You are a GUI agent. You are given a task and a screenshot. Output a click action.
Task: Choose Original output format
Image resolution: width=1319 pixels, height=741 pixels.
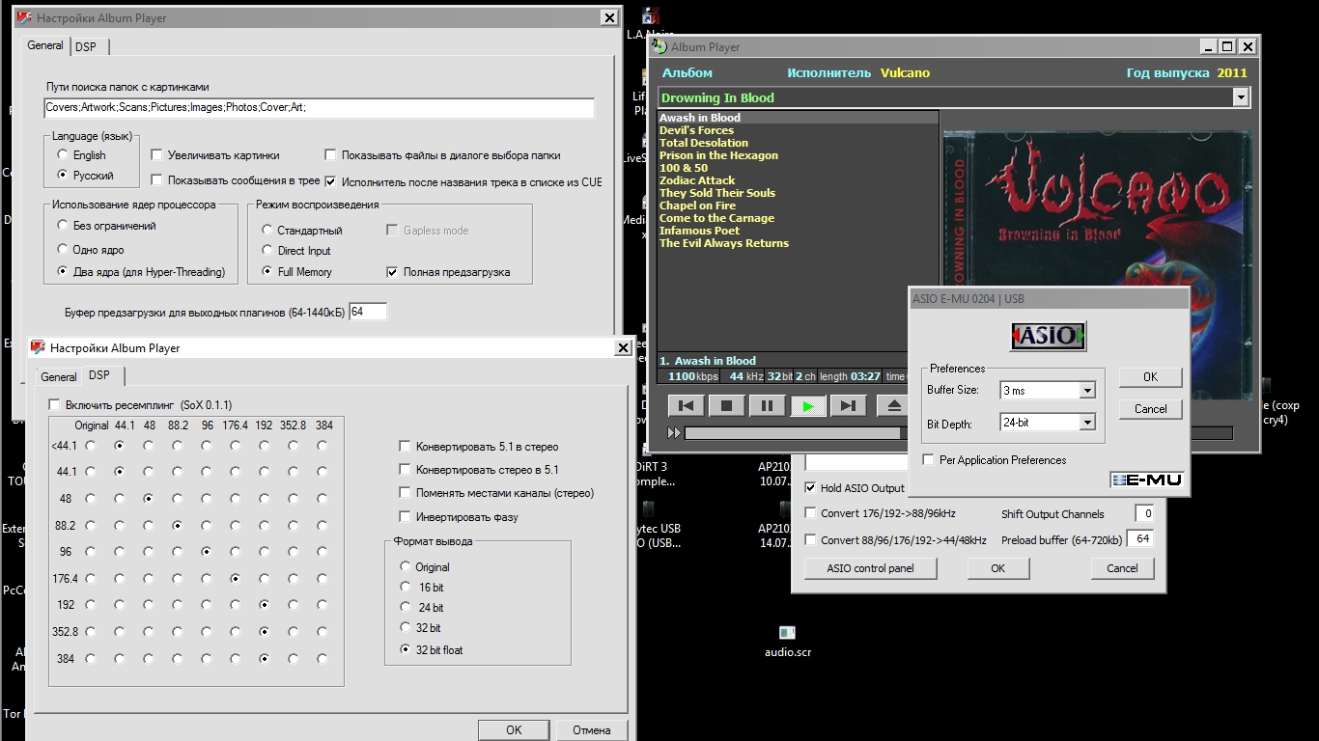[406, 567]
